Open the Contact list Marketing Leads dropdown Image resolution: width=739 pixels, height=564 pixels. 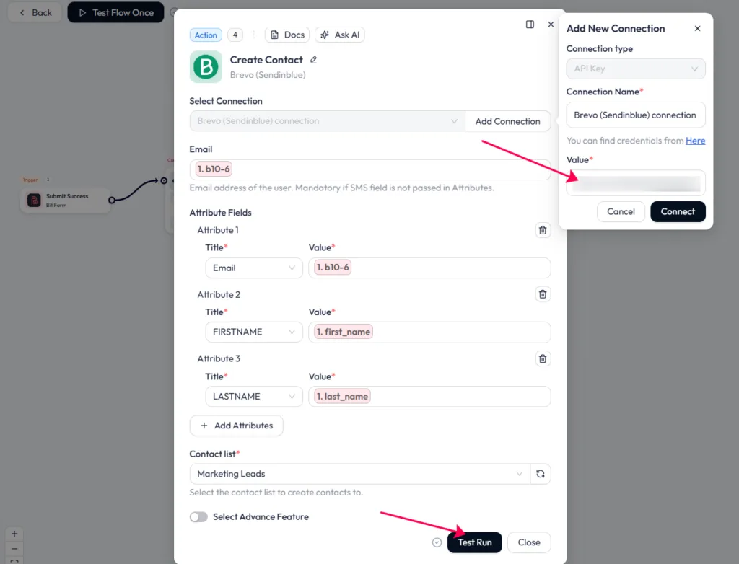point(359,474)
